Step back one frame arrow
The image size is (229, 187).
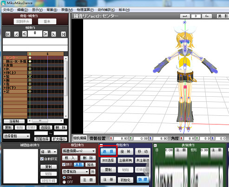coord(24,34)
